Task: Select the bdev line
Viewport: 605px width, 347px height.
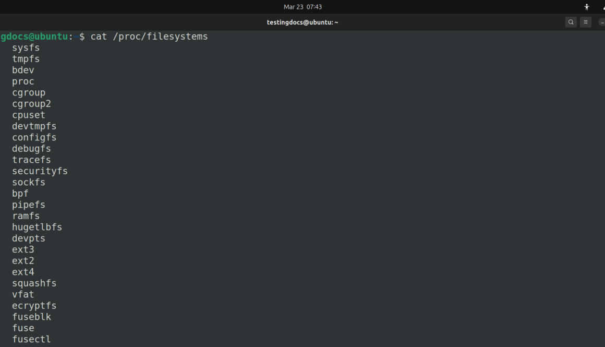Action: click(x=23, y=70)
